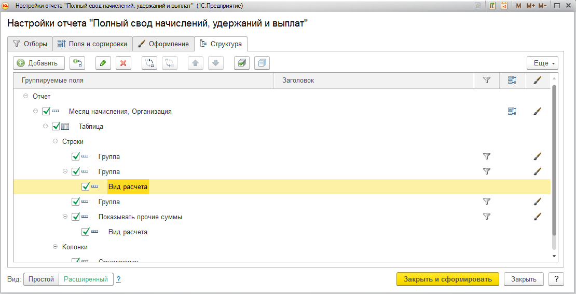This screenshot has height=294, width=576.
Task: Click the filter funnel column header icon
Action: [x=487, y=80]
